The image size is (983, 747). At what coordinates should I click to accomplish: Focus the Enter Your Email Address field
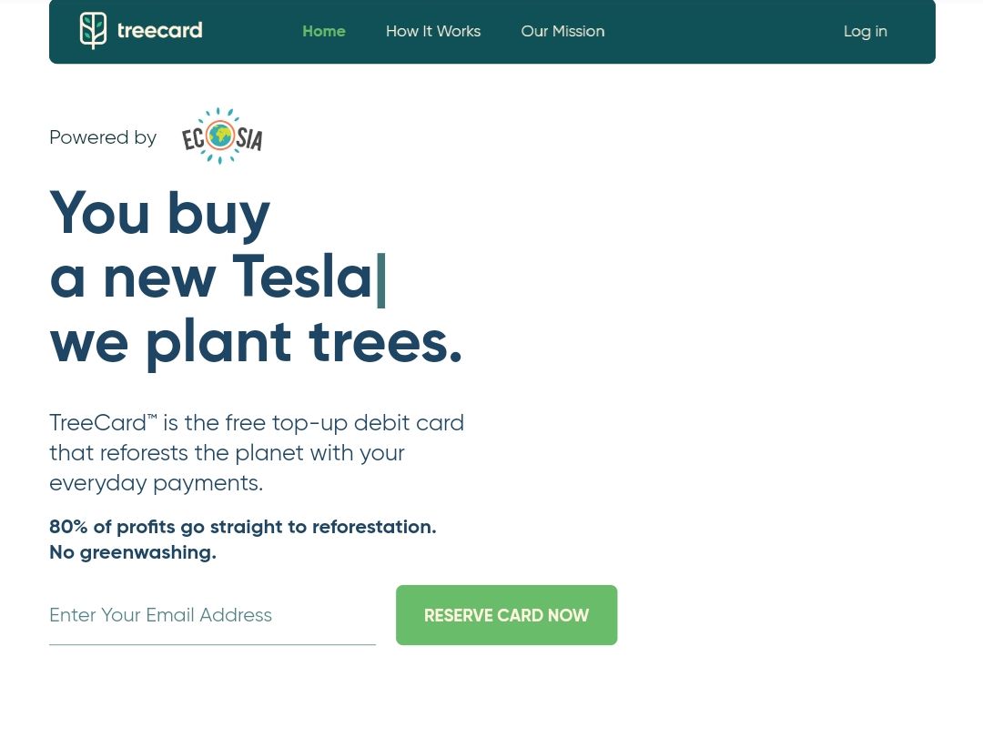pyautogui.click(x=212, y=615)
